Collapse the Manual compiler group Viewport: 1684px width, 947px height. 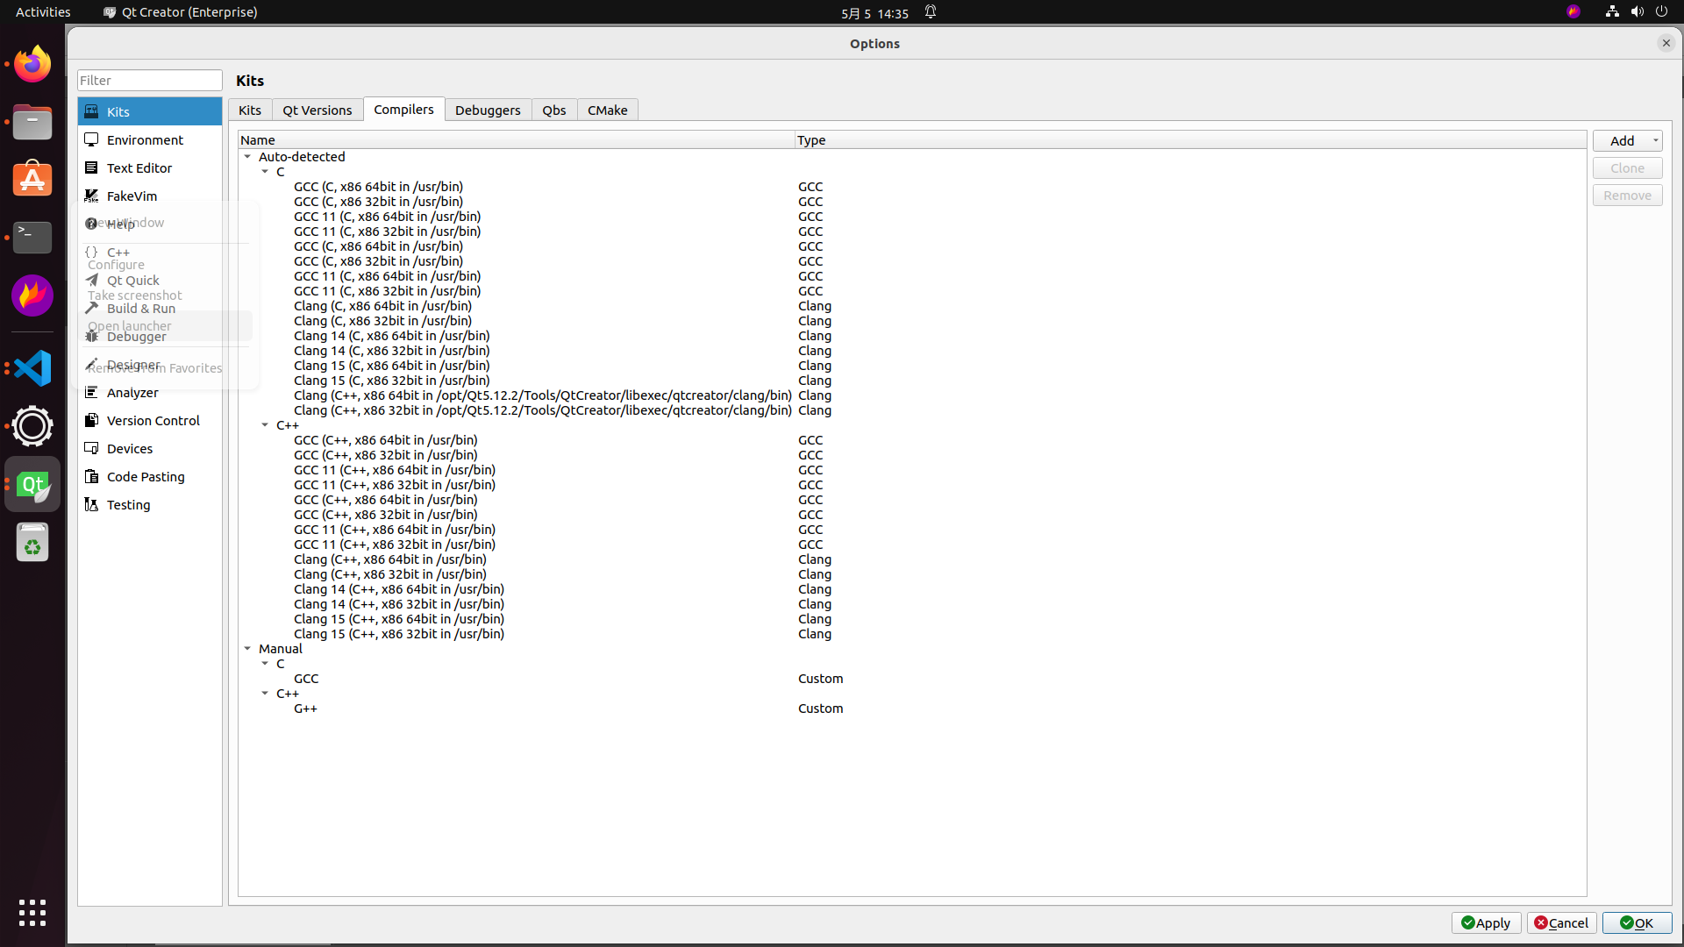pos(247,648)
